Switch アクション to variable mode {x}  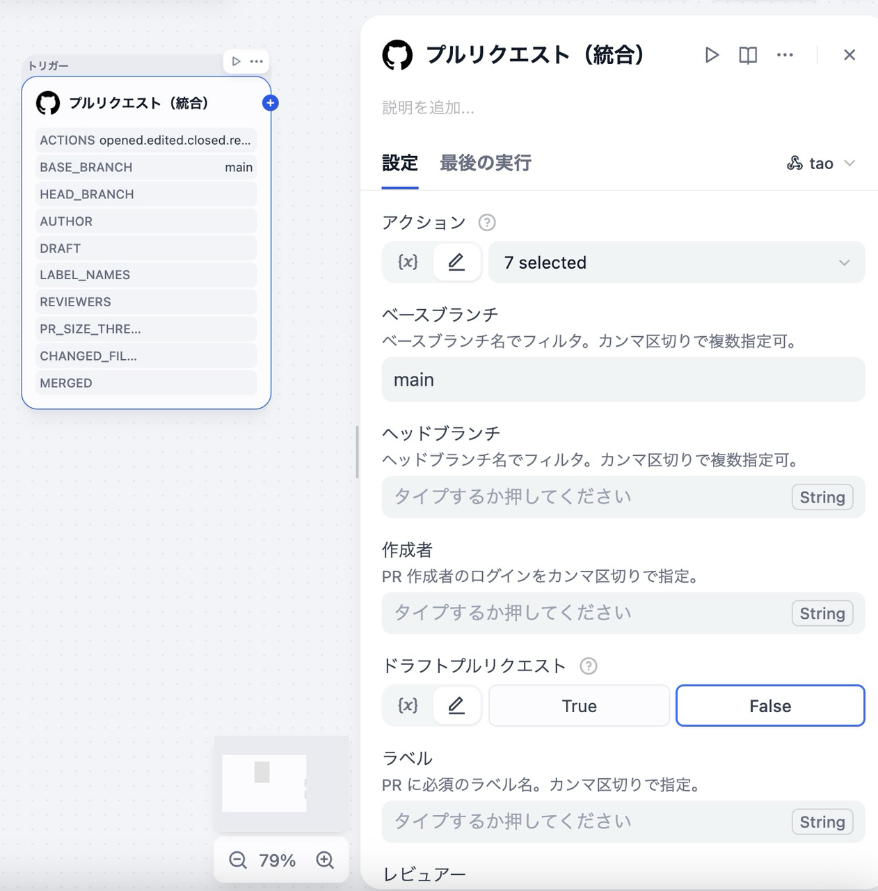tap(408, 262)
